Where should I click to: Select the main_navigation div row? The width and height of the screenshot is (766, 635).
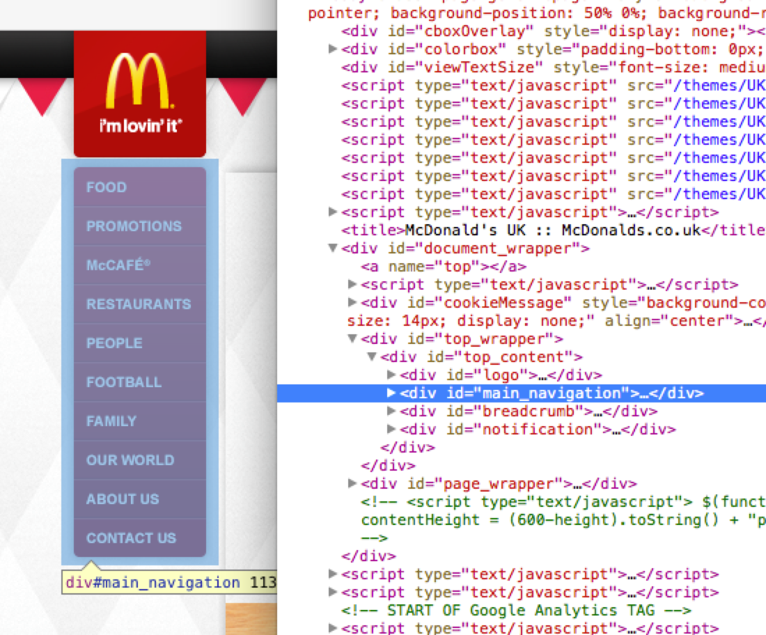click(522, 393)
